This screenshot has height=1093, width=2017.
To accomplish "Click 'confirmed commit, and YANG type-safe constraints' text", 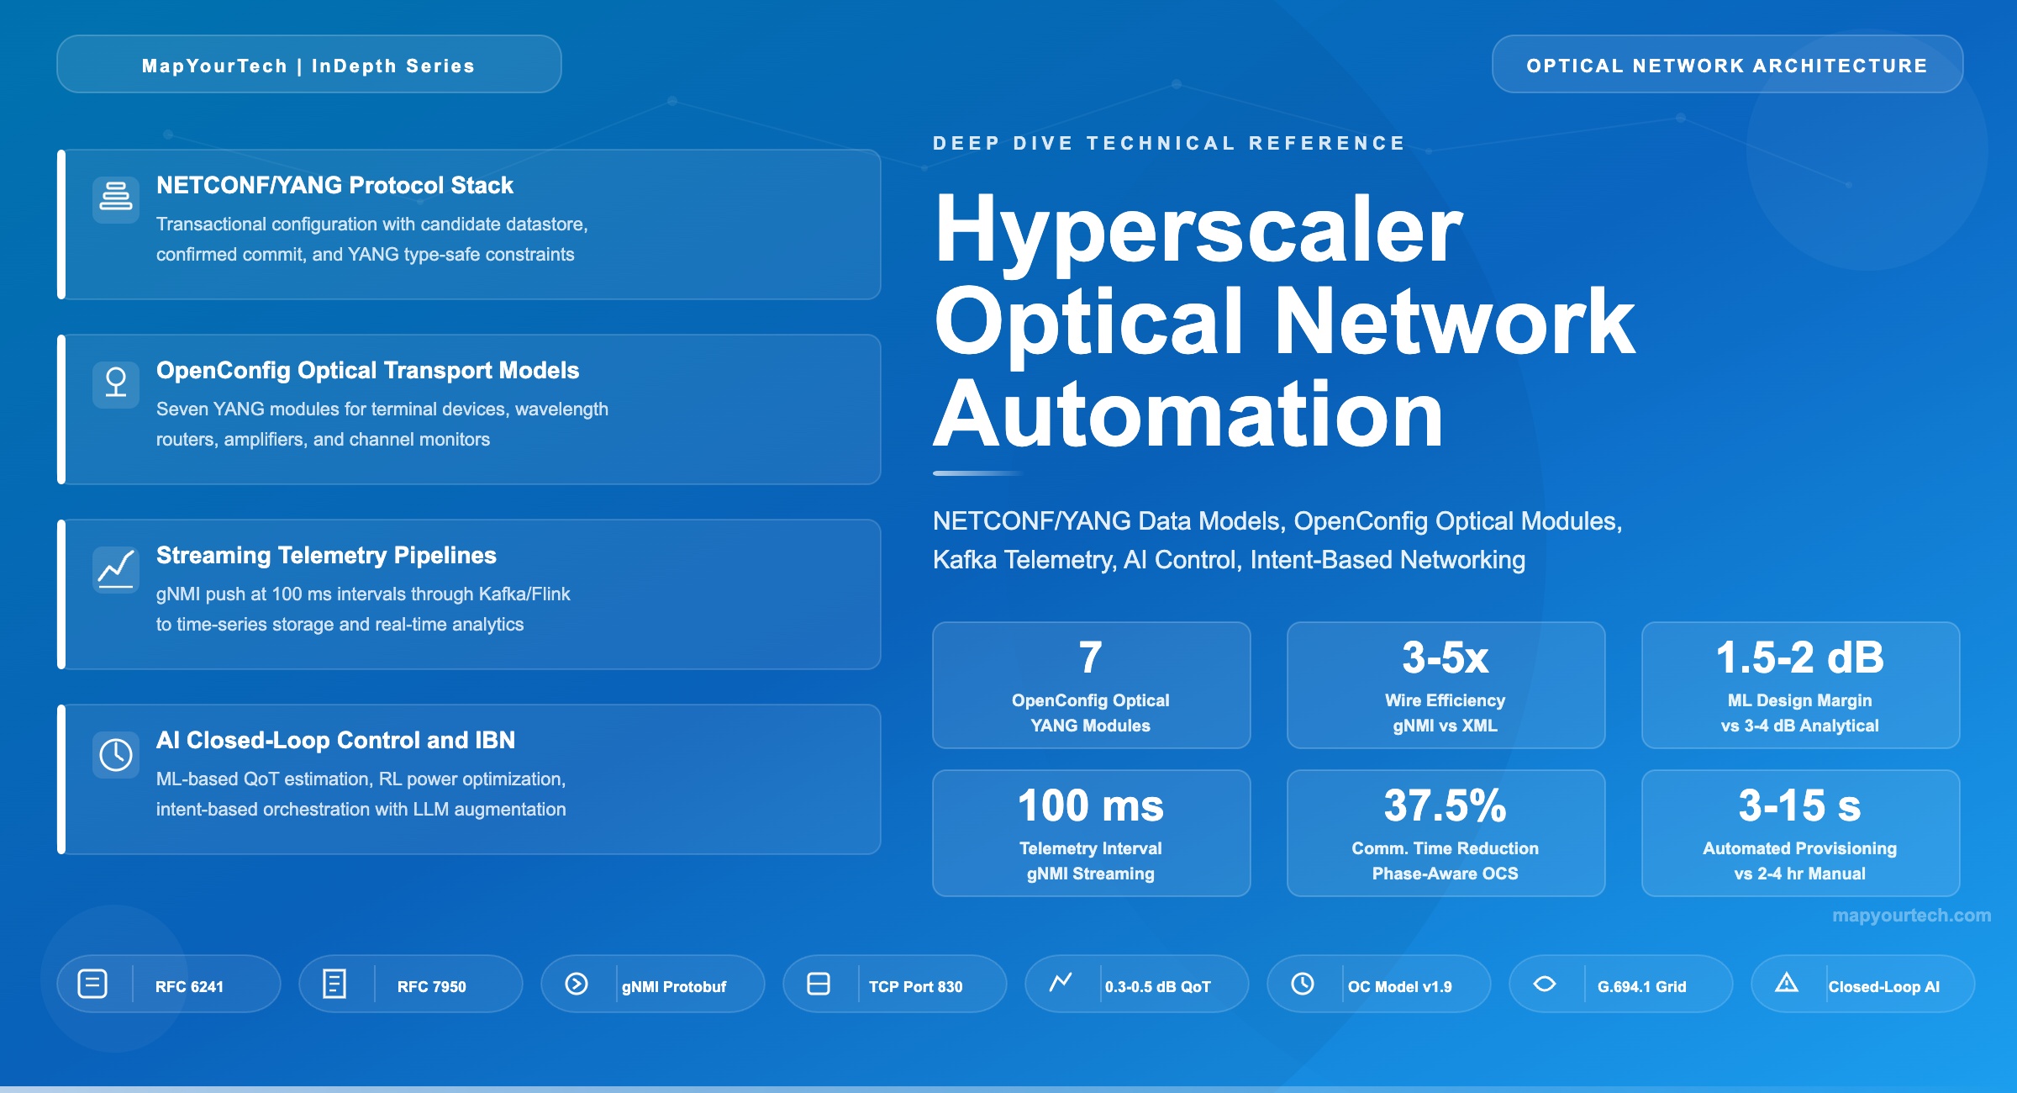I will click(366, 255).
